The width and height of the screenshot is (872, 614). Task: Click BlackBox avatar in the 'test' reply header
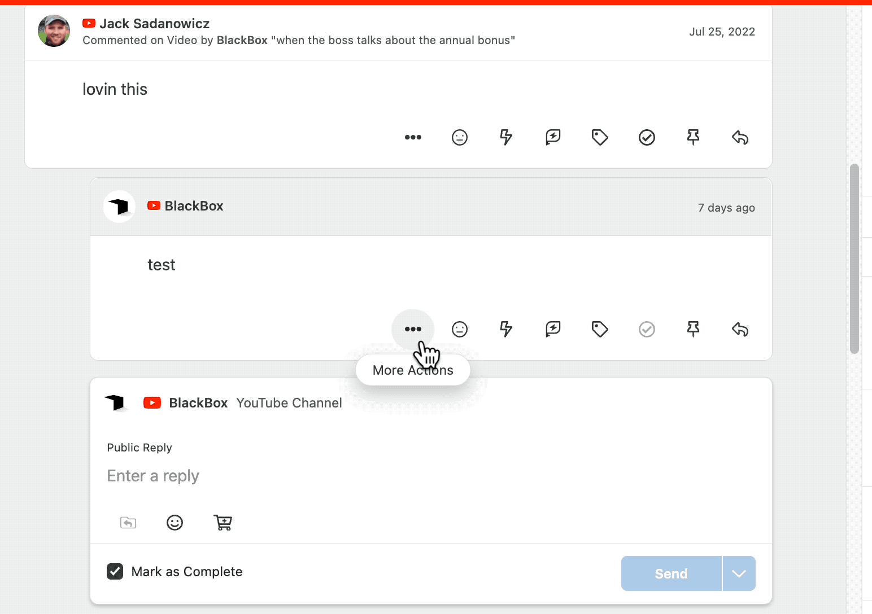click(x=119, y=207)
